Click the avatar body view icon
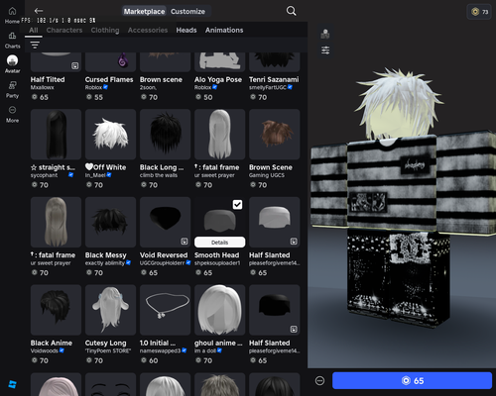Viewport: 496px width, 396px height. (x=325, y=34)
